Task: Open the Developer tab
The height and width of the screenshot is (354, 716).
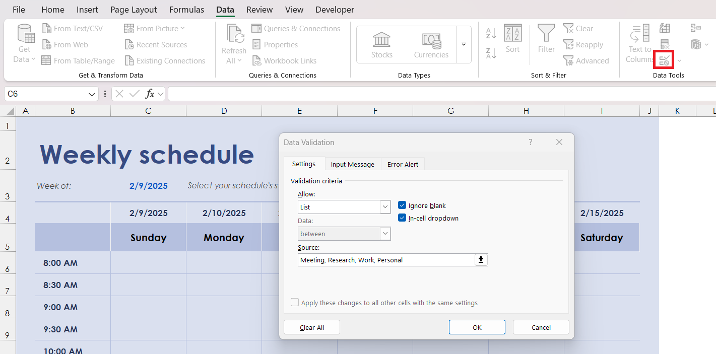Action: pos(335,10)
